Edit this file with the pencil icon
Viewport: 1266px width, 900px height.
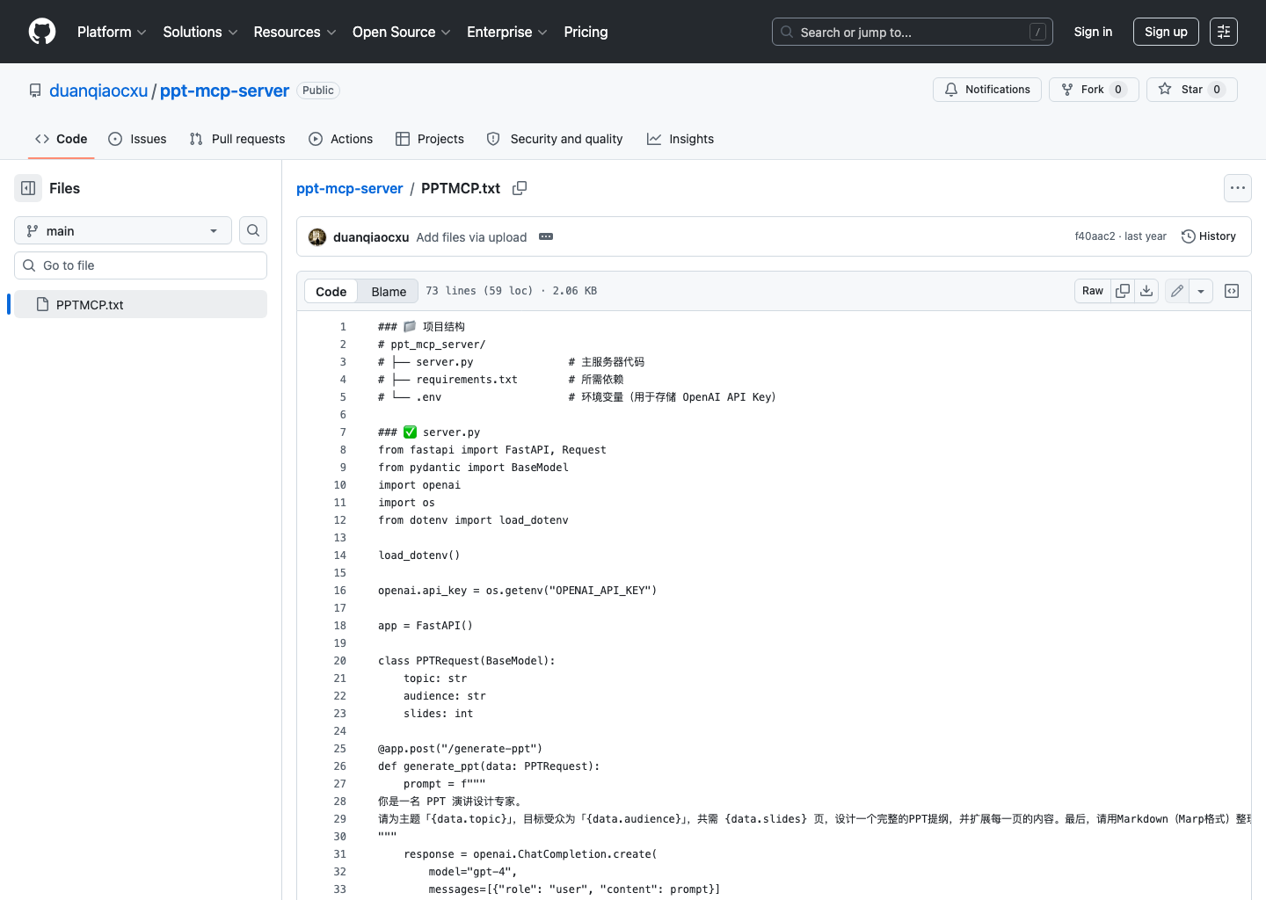coord(1177,291)
